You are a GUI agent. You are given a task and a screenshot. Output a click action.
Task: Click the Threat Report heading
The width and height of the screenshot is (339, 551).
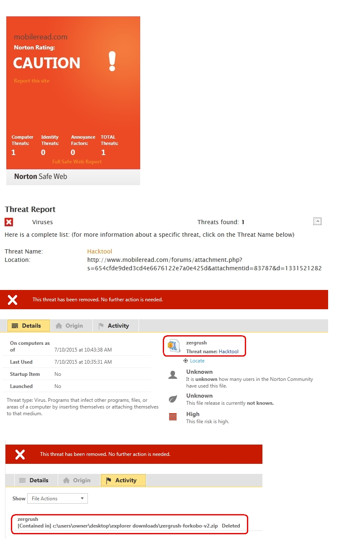pyautogui.click(x=30, y=209)
